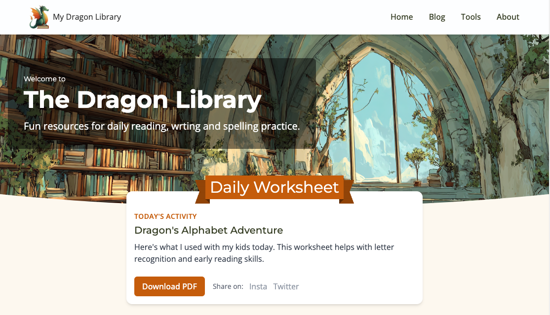The image size is (550, 315).
Task: Click the Today's Activity label
Action: [165, 216]
